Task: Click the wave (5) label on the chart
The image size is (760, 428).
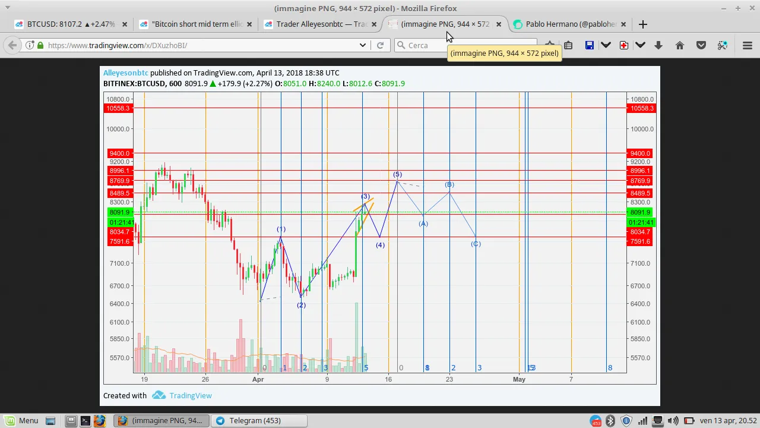Action: [x=397, y=174]
